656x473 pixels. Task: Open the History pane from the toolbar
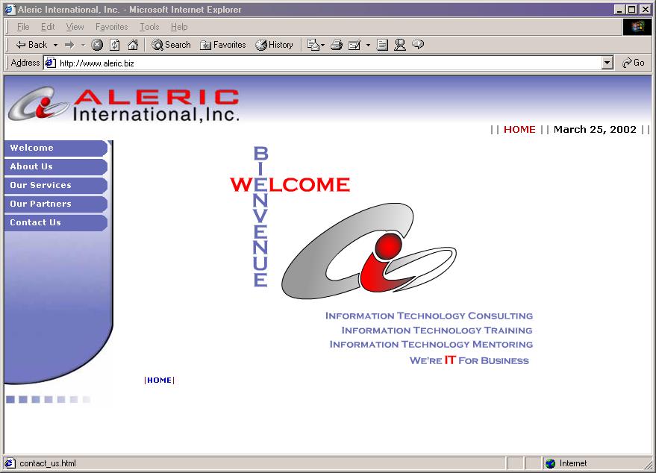click(275, 45)
